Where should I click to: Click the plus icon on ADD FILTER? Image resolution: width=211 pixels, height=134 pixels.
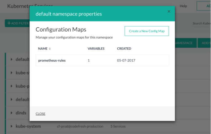tap(9, 23)
